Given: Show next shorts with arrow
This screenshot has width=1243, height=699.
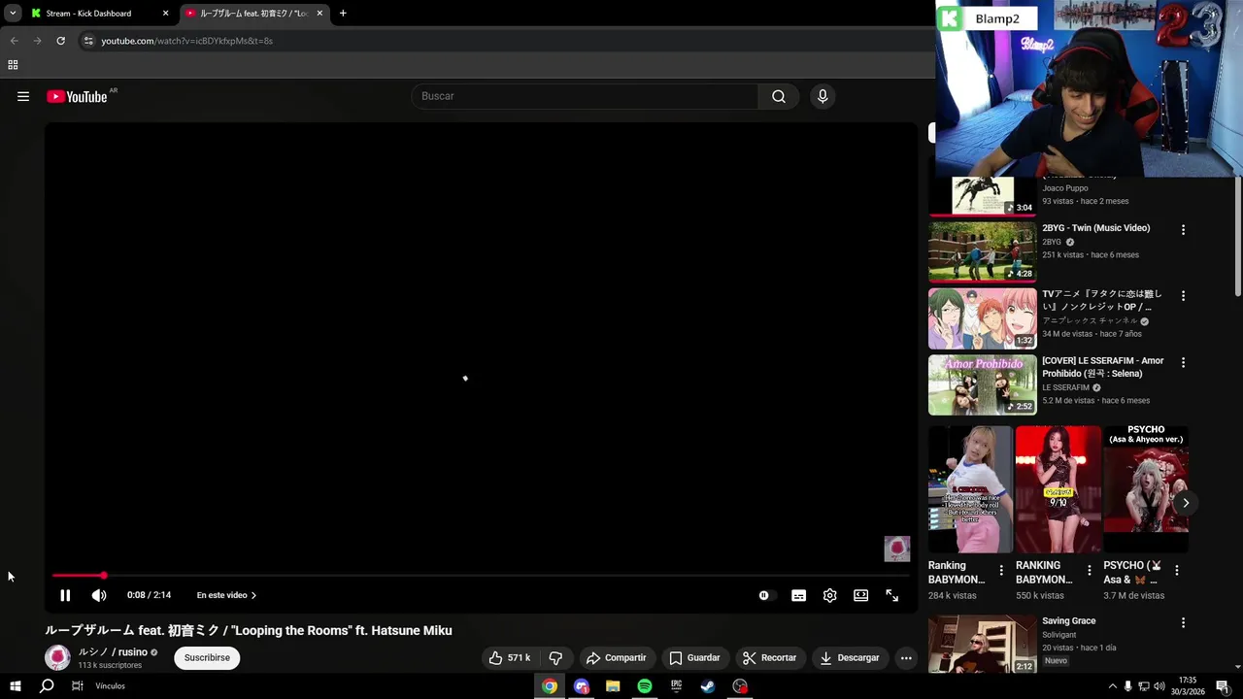Looking at the screenshot, I should click(x=1185, y=503).
